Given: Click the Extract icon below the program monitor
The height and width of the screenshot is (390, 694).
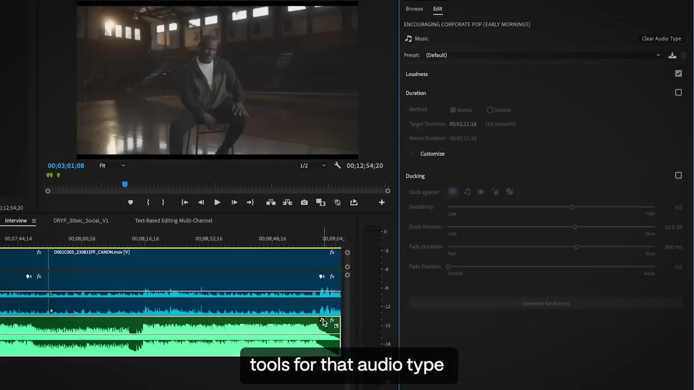Looking at the screenshot, I should [x=287, y=202].
